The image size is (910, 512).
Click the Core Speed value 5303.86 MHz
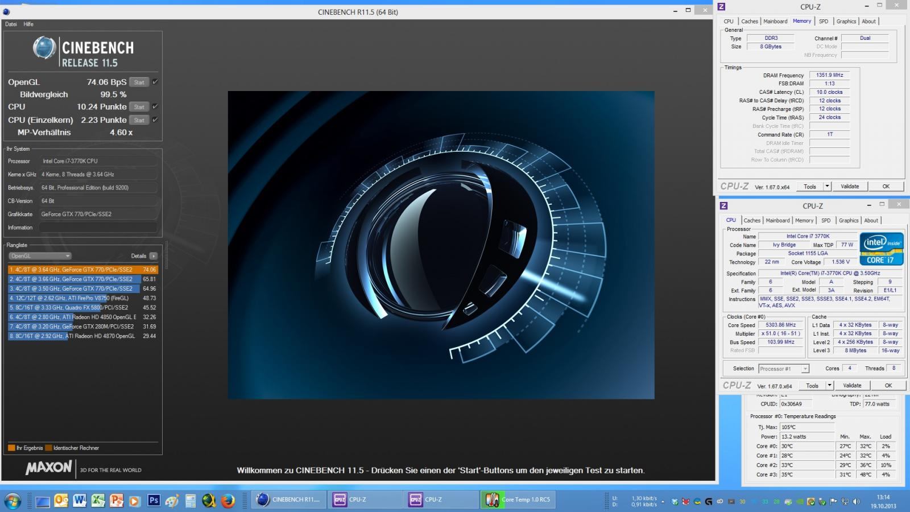click(781, 325)
